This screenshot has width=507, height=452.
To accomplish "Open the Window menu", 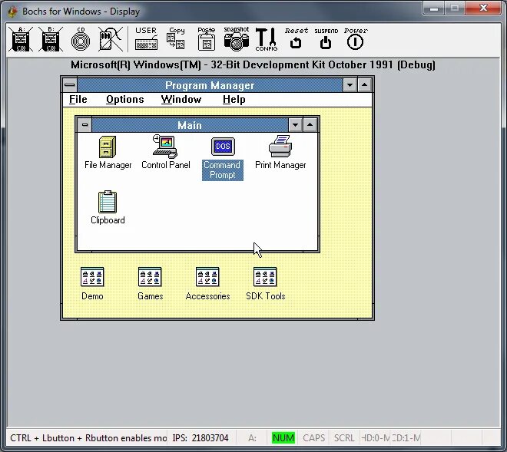I will pos(181,99).
